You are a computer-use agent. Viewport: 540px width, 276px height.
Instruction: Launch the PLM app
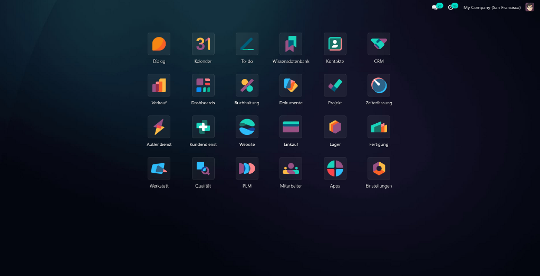pyautogui.click(x=247, y=169)
